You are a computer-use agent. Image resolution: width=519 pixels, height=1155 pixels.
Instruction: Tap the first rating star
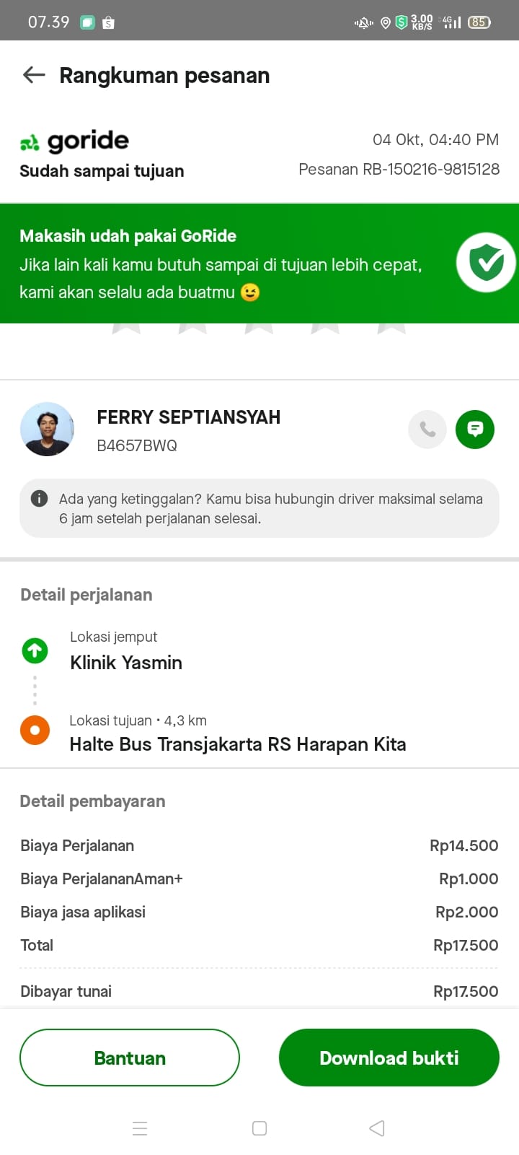tap(126, 328)
